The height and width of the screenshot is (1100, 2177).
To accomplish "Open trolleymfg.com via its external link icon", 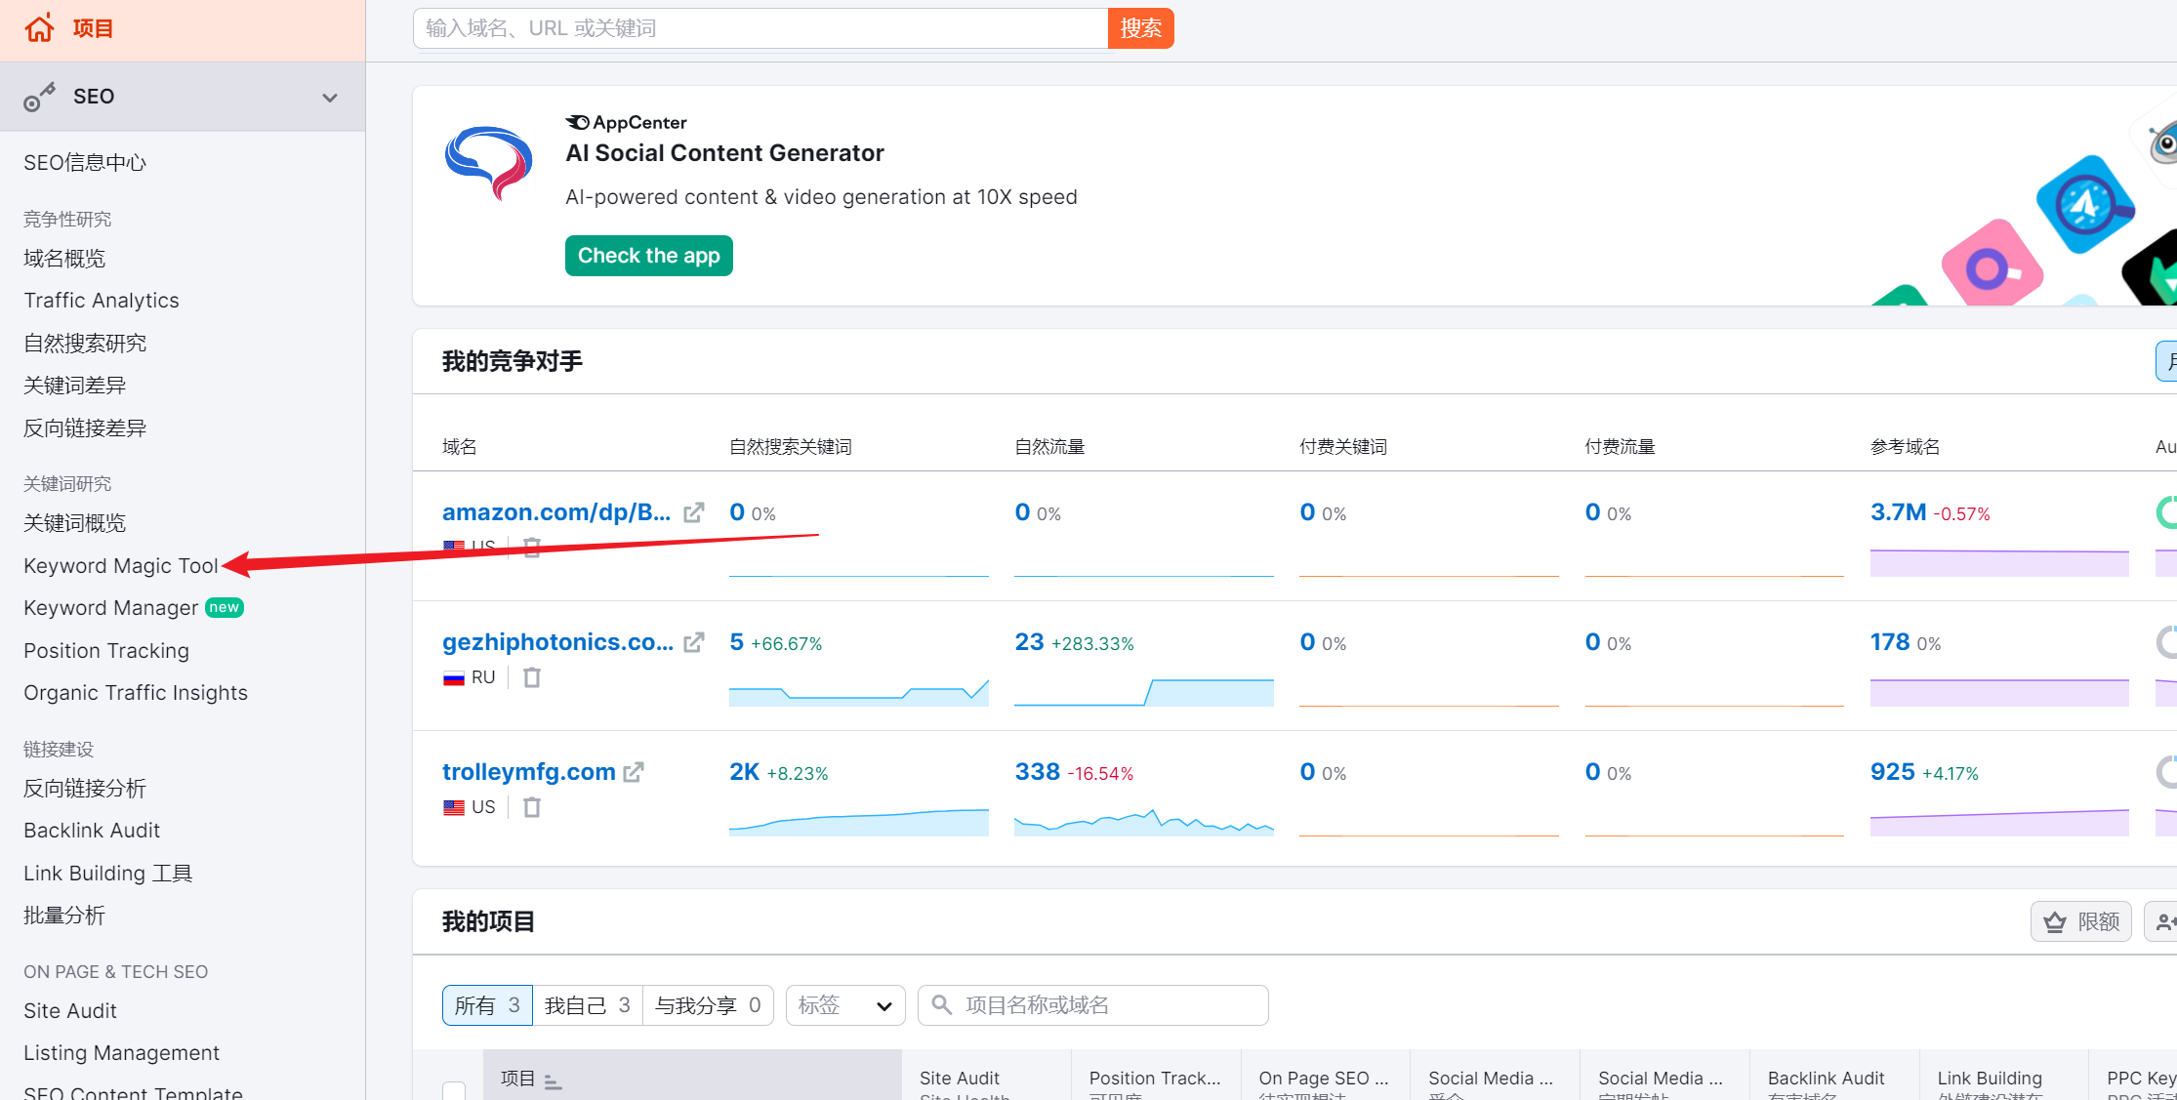I will click(x=635, y=771).
